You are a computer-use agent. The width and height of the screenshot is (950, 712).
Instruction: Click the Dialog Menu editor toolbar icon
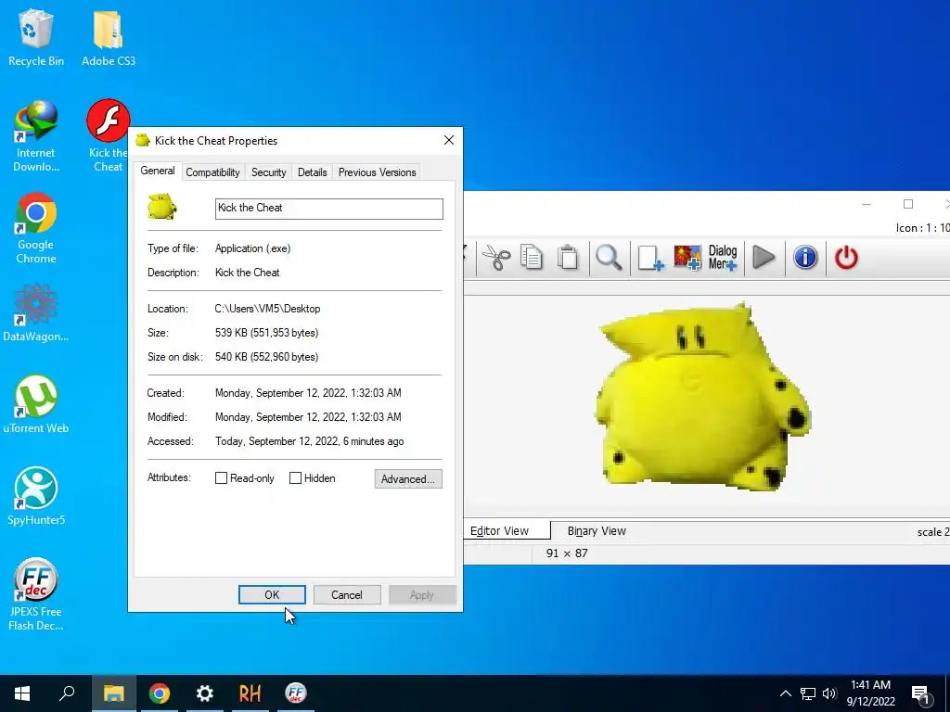(723, 258)
